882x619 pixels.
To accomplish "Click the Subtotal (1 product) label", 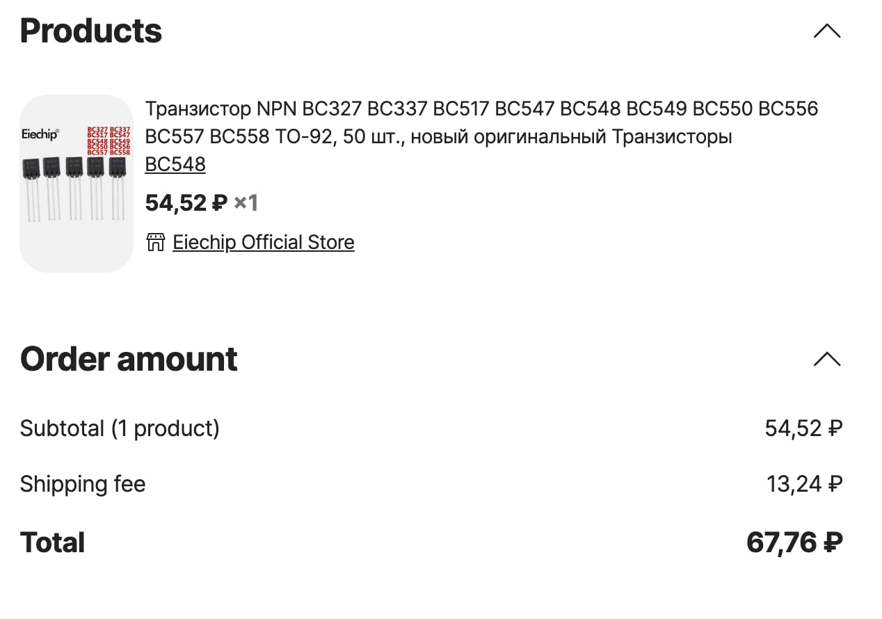I will coord(120,428).
